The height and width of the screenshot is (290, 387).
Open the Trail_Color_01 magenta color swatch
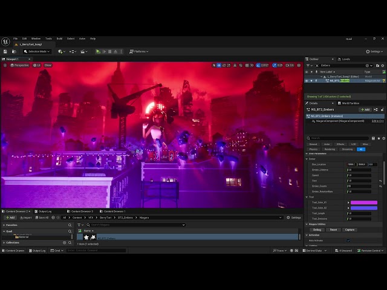coord(364,202)
